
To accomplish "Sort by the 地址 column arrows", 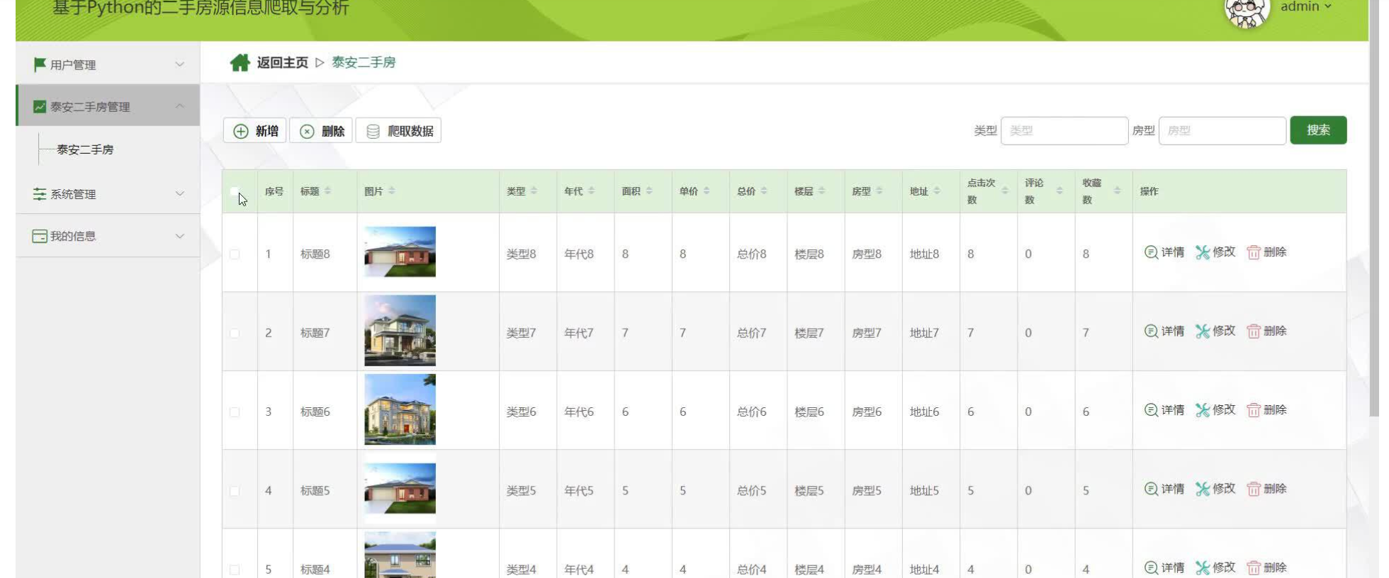I will point(937,191).
